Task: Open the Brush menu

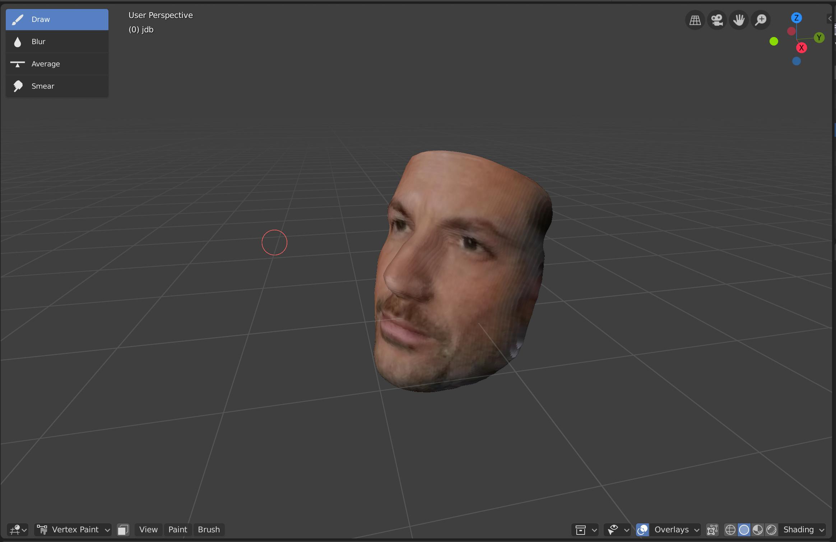Action: 209,529
